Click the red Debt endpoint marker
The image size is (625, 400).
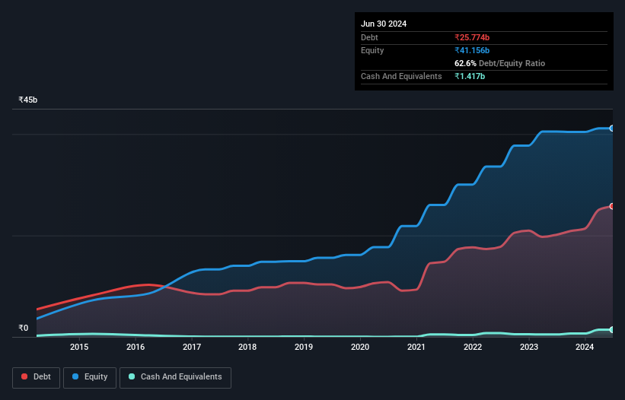pyautogui.click(x=611, y=206)
